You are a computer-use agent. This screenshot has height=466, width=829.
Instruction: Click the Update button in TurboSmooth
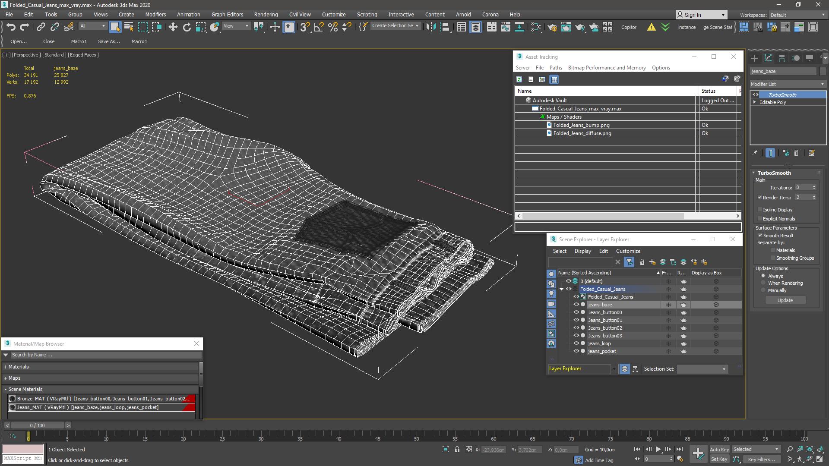[785, 300]
